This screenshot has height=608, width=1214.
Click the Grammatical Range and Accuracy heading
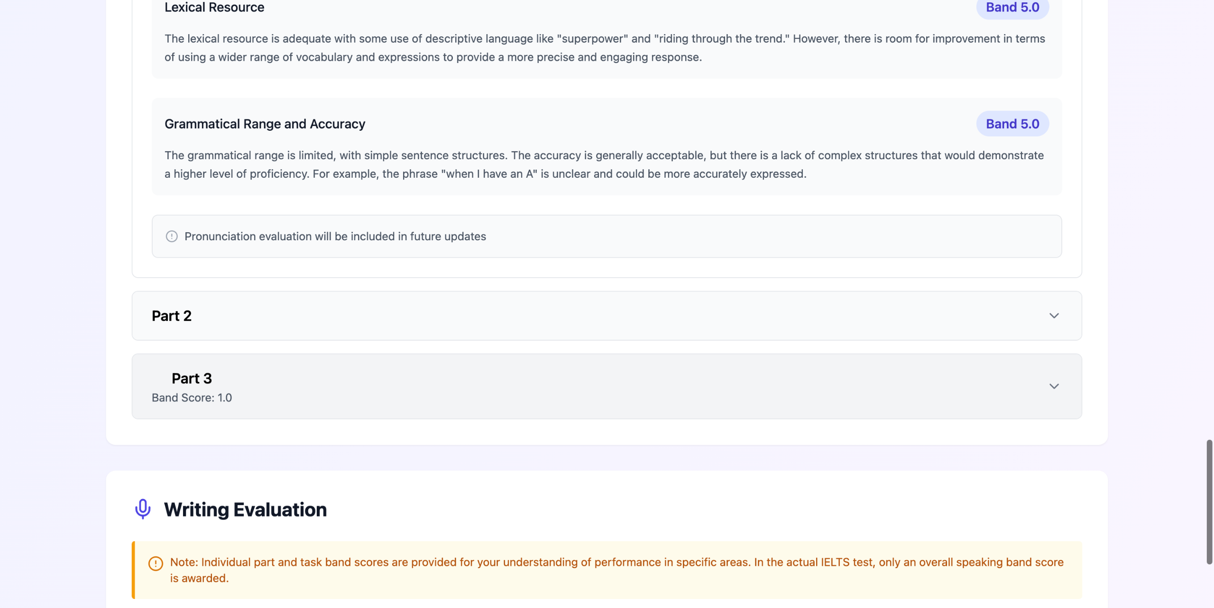click(x=265, y=124)
